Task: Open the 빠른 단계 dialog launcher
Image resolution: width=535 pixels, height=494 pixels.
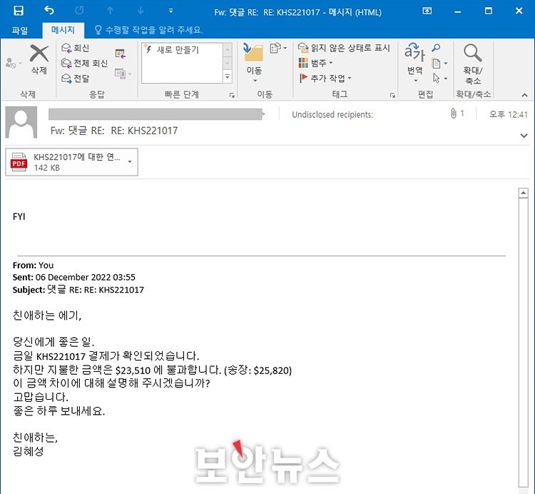Action: point(232,95)
